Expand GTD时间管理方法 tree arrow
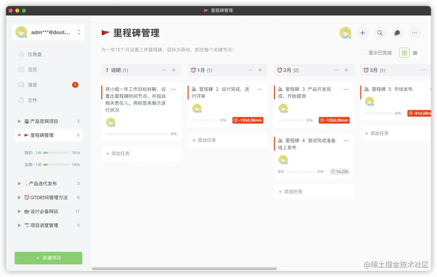 pyautogui.click(x=19, y=197)
